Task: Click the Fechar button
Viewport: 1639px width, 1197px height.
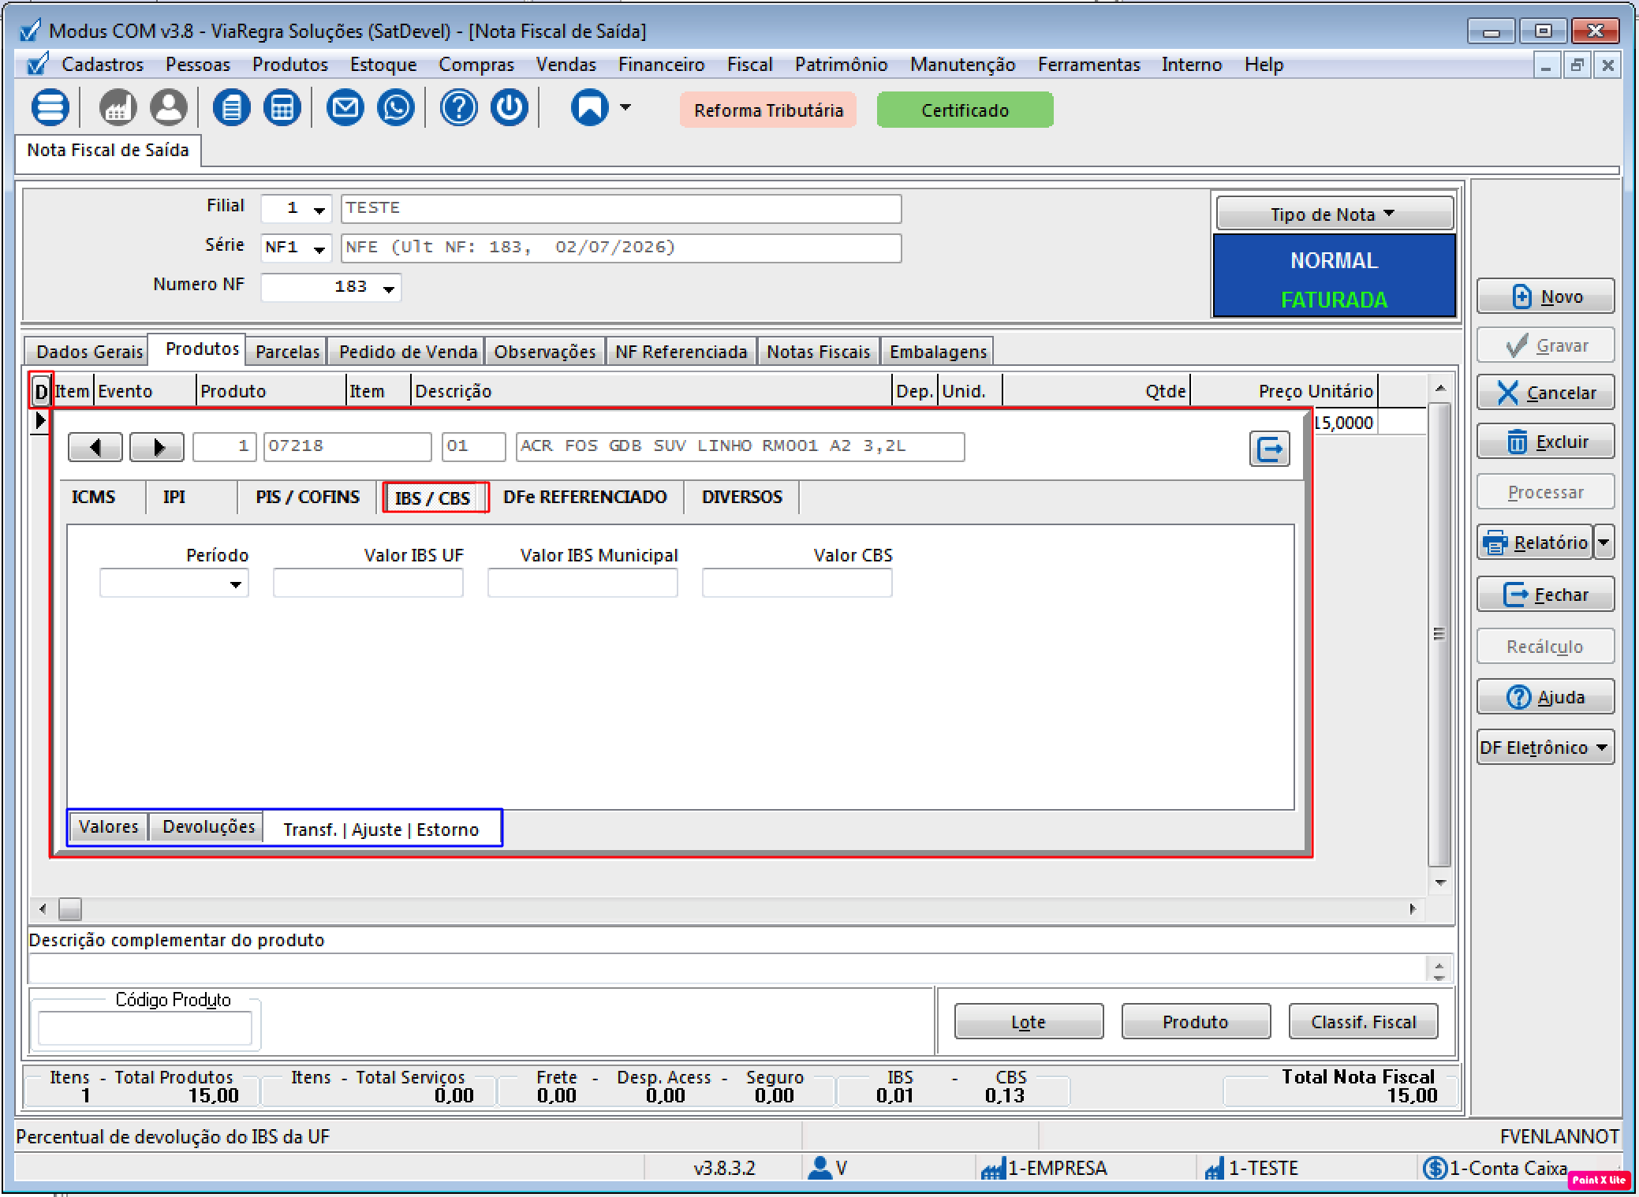Action: pyautogui.click(x=1545, y=595)
